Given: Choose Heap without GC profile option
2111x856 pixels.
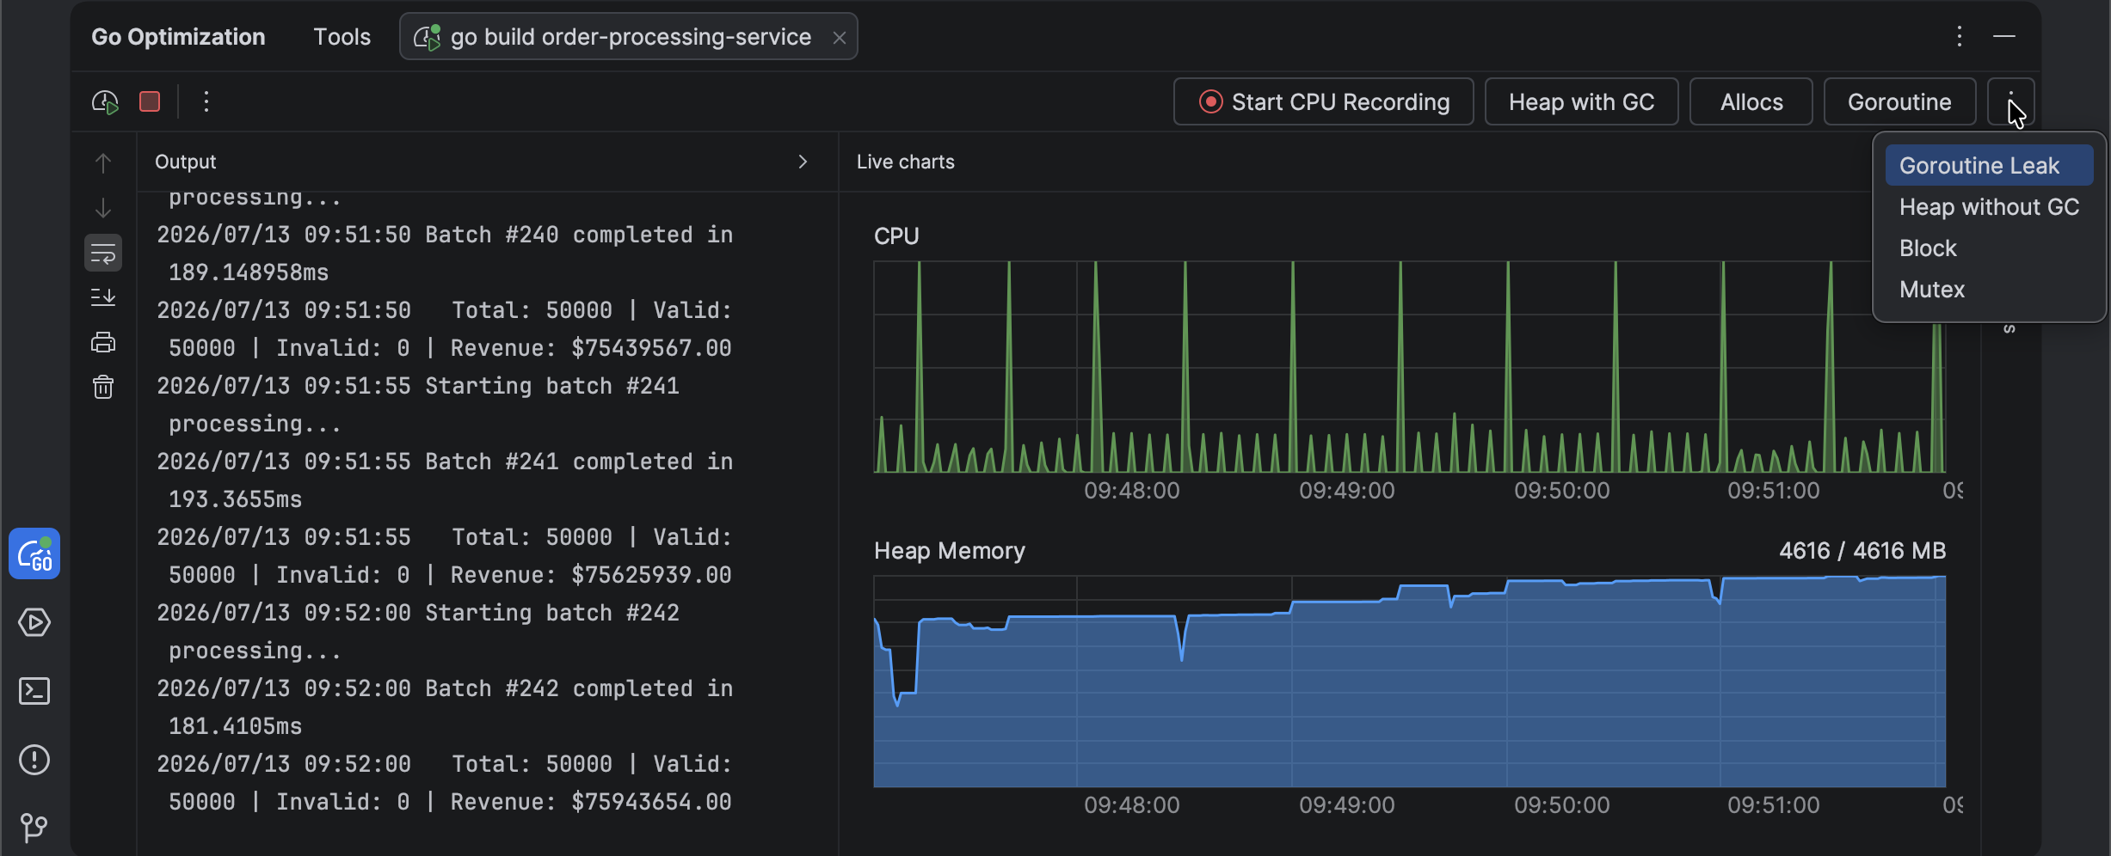Looking at the screenshot, I should pos(1989,206).
